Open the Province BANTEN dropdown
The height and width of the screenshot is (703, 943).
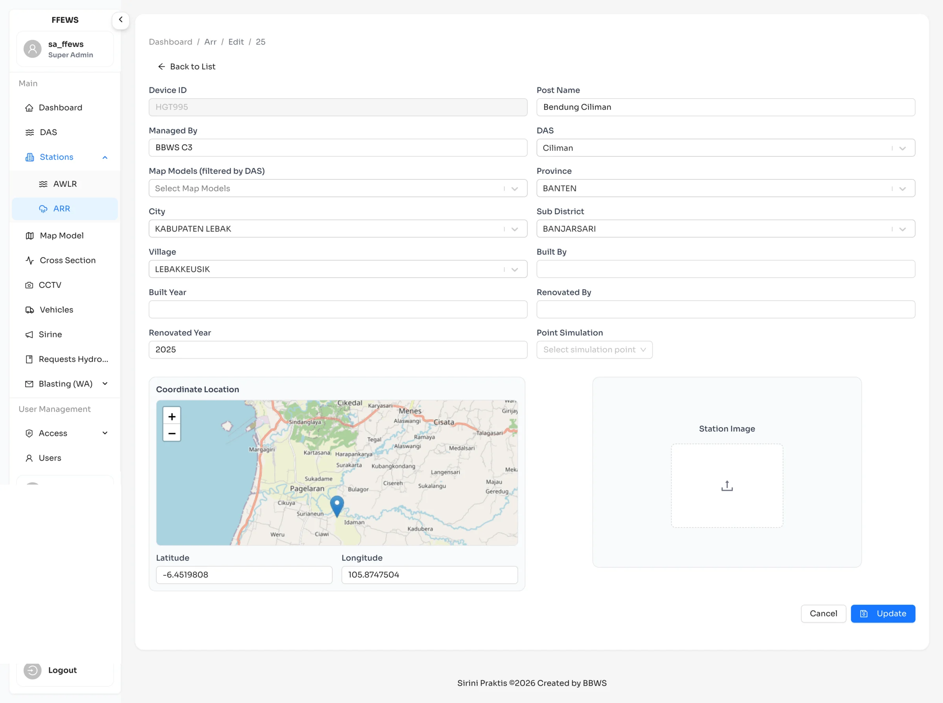[x=726, y=188]
